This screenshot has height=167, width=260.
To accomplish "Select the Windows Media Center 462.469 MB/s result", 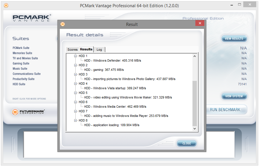I will pos(115,107).
